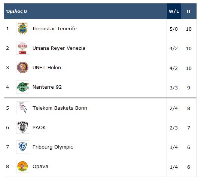This screenshot has width=204, height=180.
Task: Open the Umana Reyer Venezia team link
Action: [x=59, y=48]
